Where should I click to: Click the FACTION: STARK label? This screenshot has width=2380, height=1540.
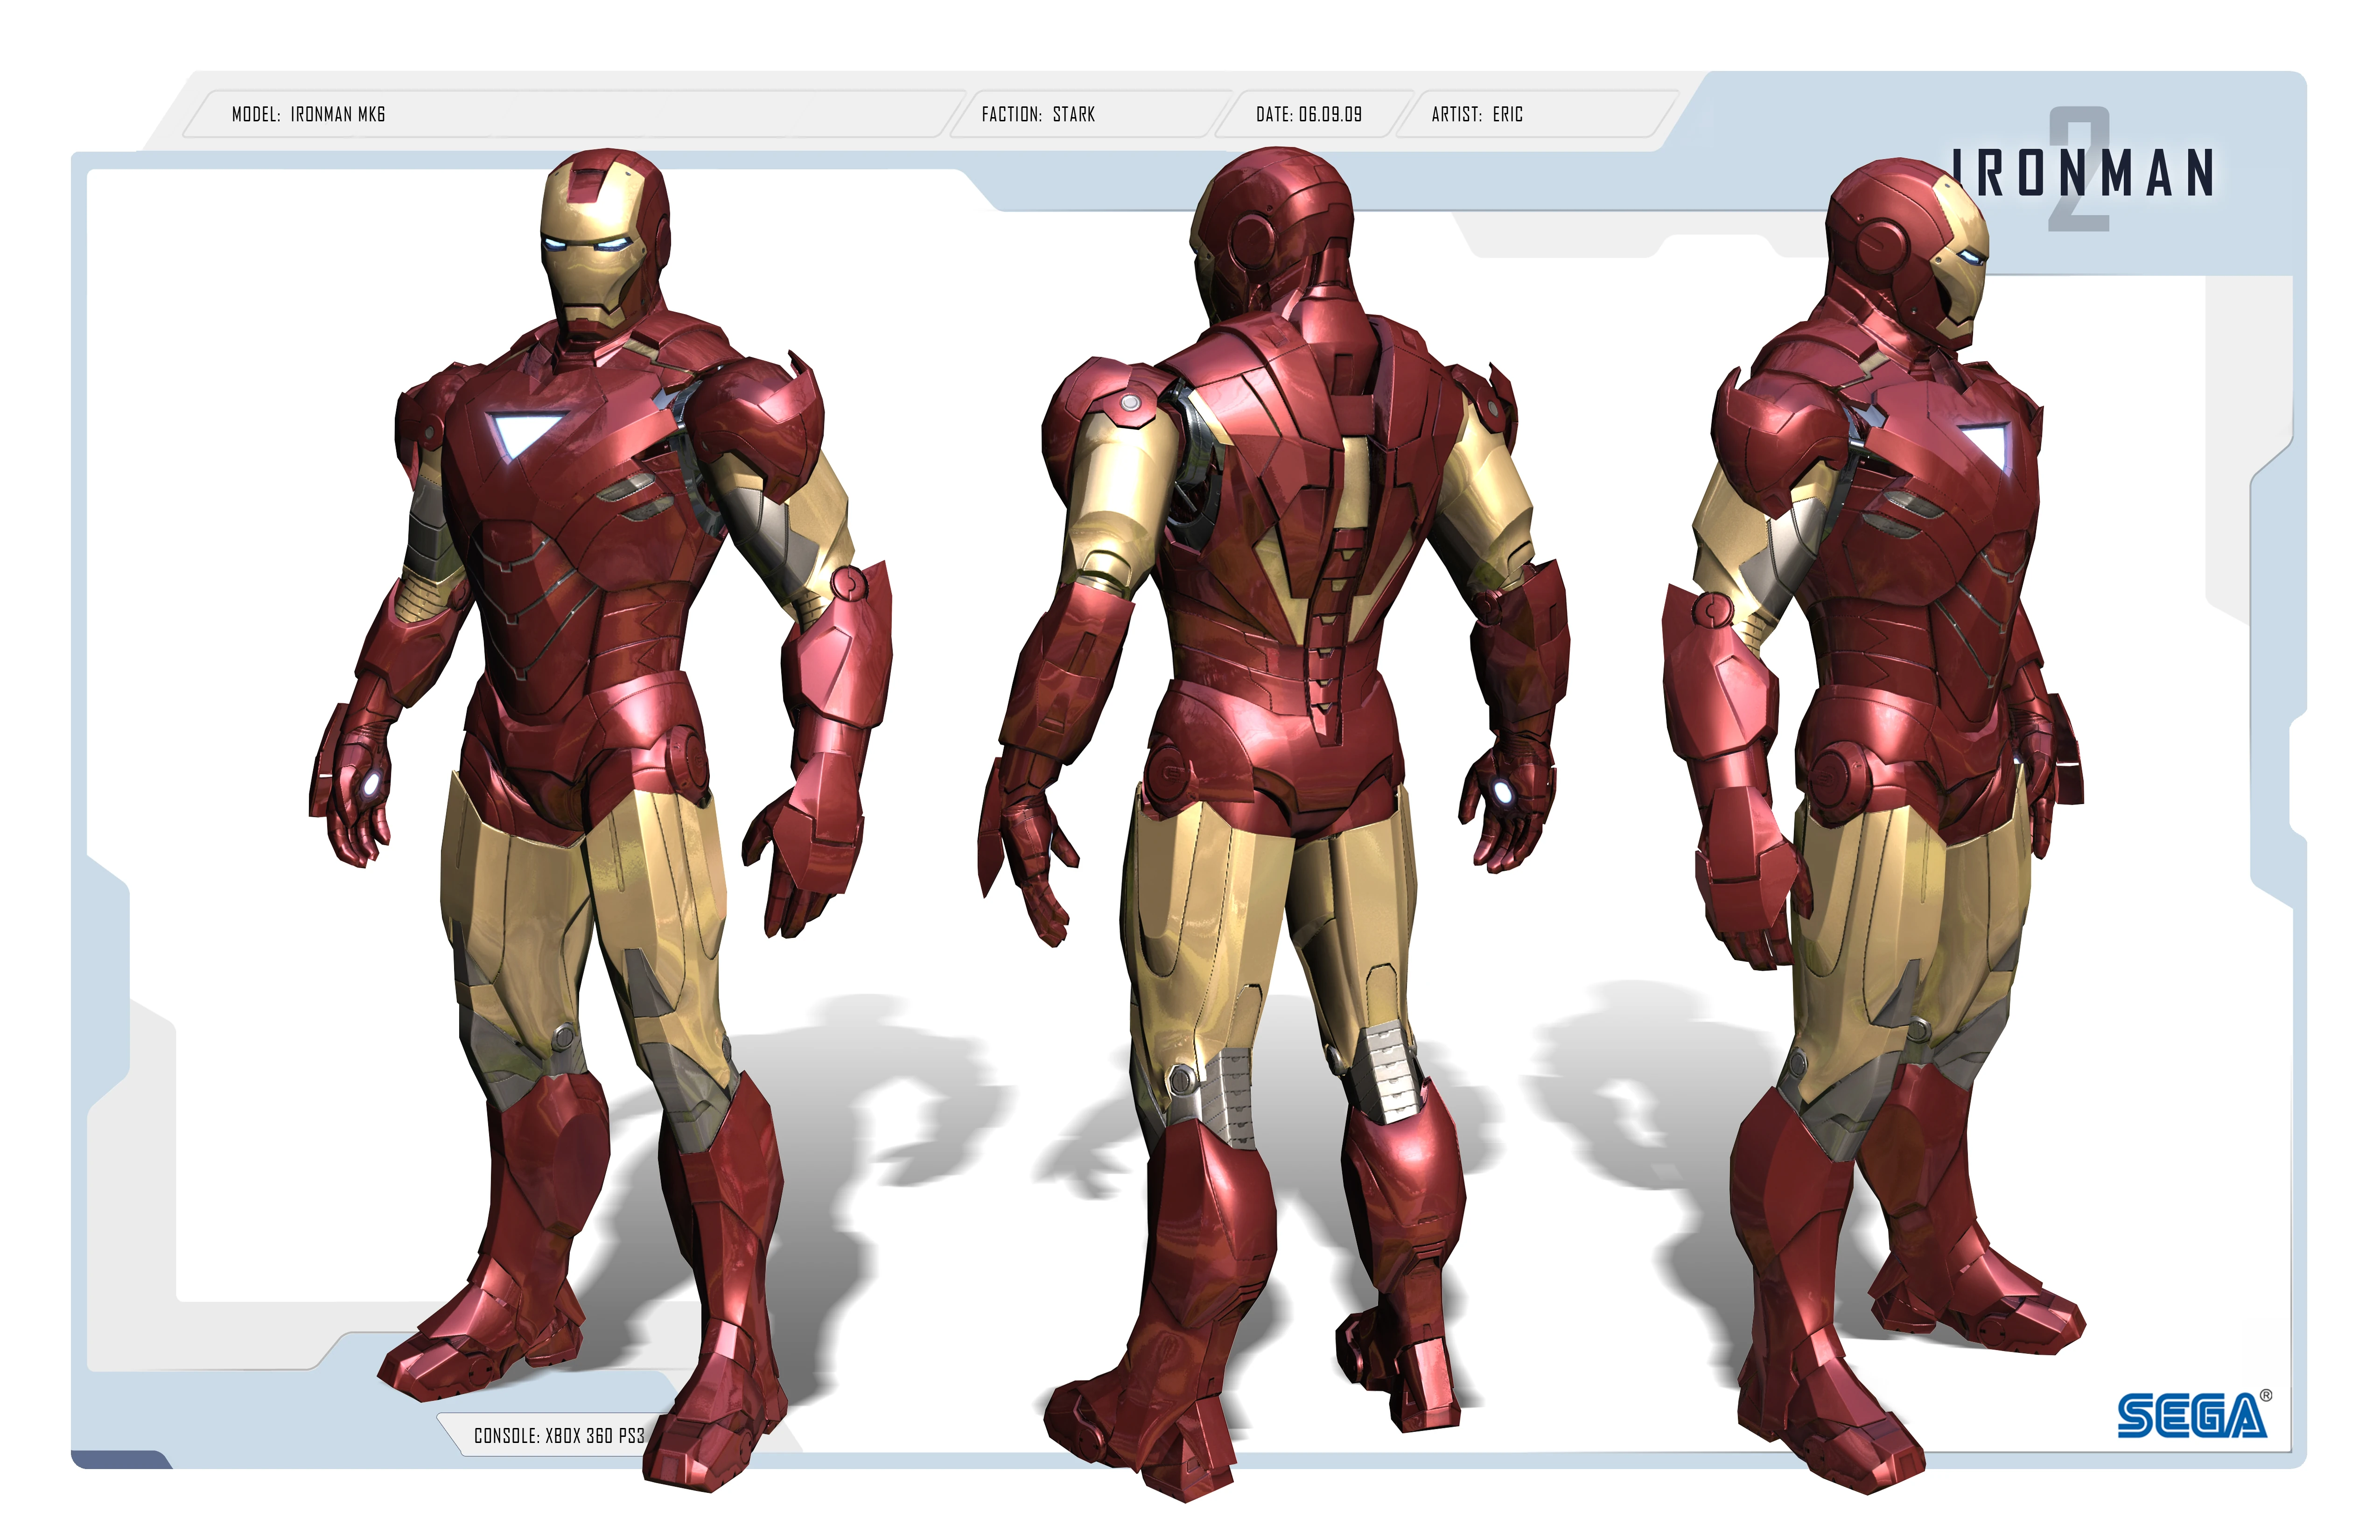tap(1038, 115)
